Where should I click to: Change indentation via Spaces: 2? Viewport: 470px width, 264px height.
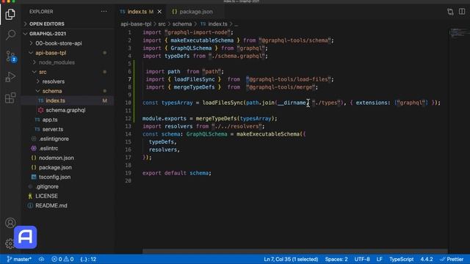coord(336,259)
